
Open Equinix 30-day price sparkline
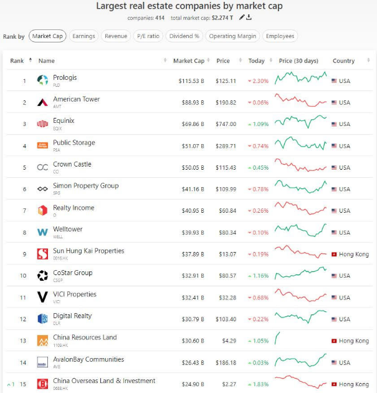(300, 121)
